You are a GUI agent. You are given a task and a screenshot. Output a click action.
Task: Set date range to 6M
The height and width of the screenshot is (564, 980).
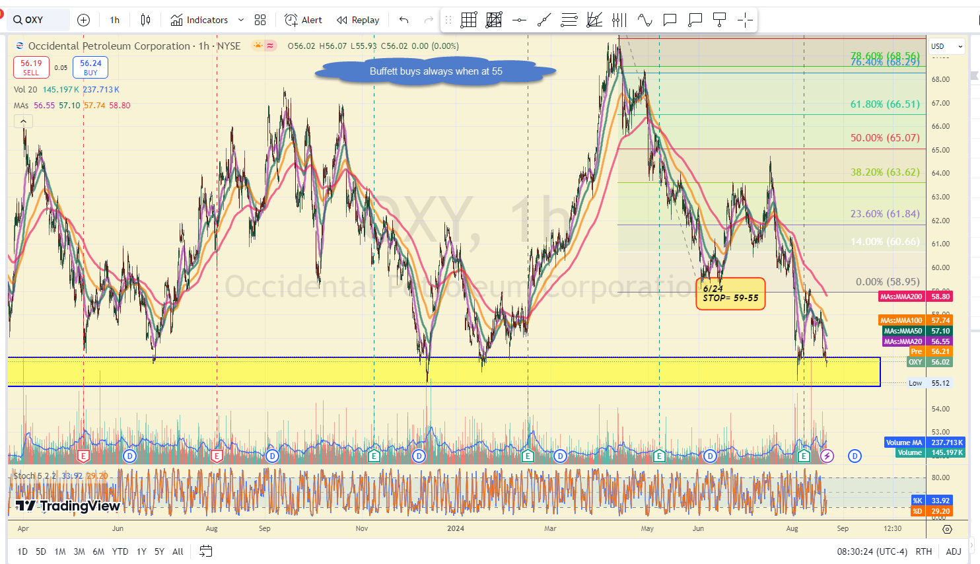[98, 551]
